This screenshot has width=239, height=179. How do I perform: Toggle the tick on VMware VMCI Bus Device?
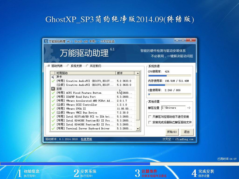(x=53, y=112)
